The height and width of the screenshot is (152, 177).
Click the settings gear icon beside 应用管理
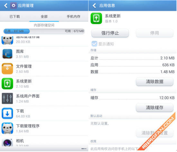[x=14, y=5]
